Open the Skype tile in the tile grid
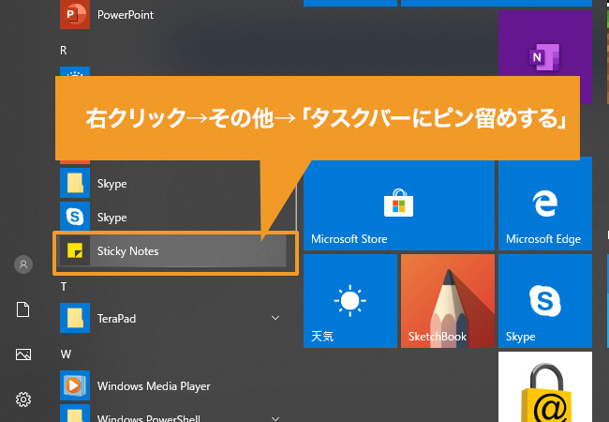 click(544, 300)
